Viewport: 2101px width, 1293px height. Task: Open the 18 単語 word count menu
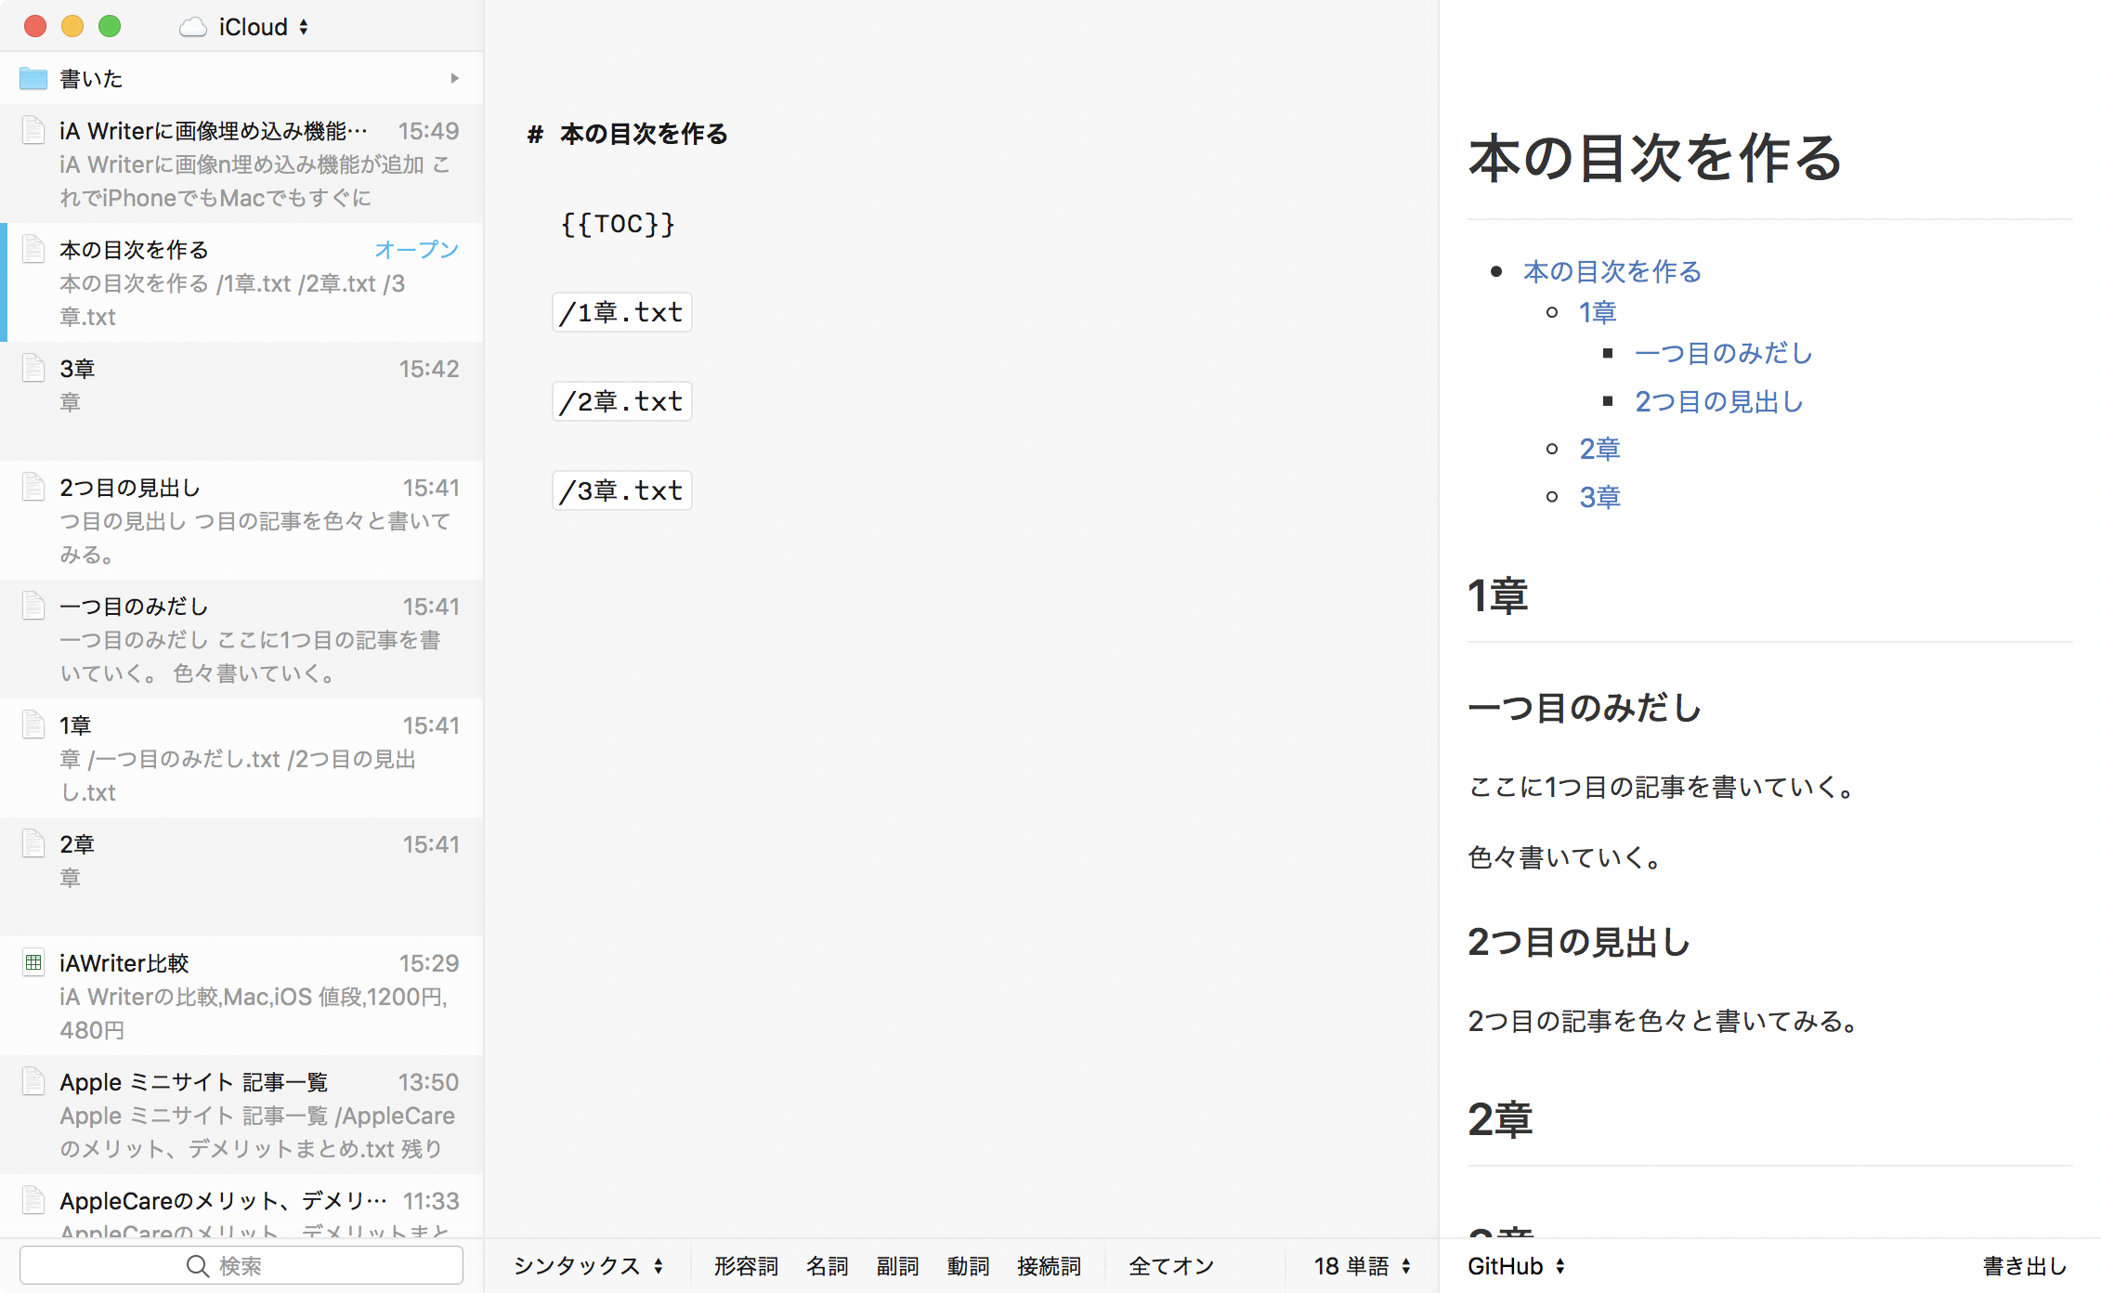(x=1362, y=1266)
